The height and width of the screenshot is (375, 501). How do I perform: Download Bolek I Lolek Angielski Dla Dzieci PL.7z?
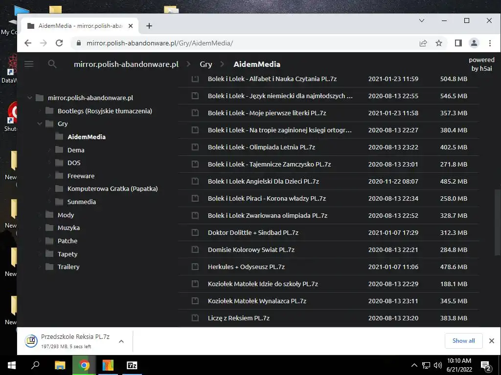tap(263, 181)
